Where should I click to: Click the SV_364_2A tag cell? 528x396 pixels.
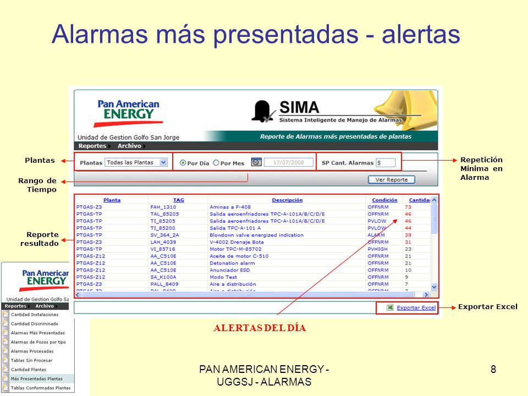[164, 235]
